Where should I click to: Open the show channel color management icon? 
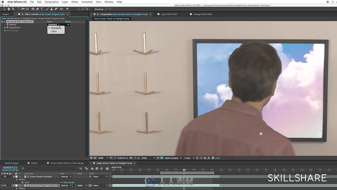pos(139,158)
